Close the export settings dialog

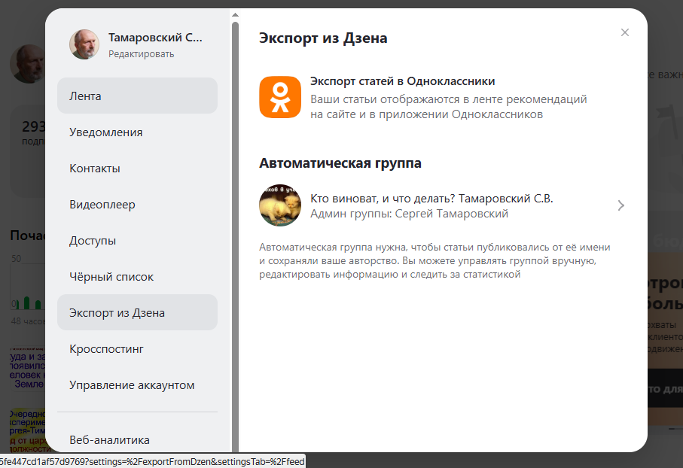[x=624, y=32]
